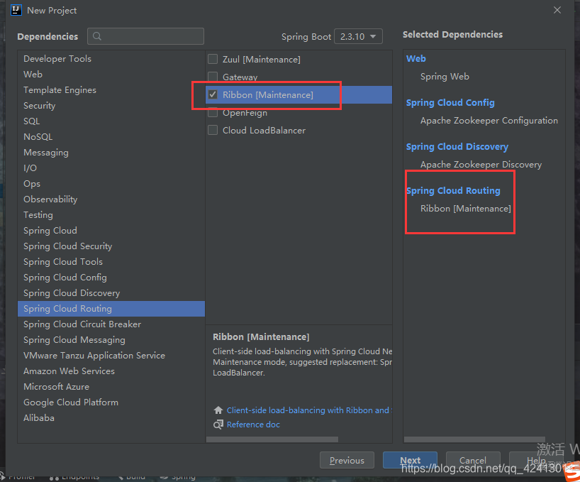Click the description panel horizontal scrollbar
The width and height of the screenshot is (580, 482).
[x=272, y=439]
